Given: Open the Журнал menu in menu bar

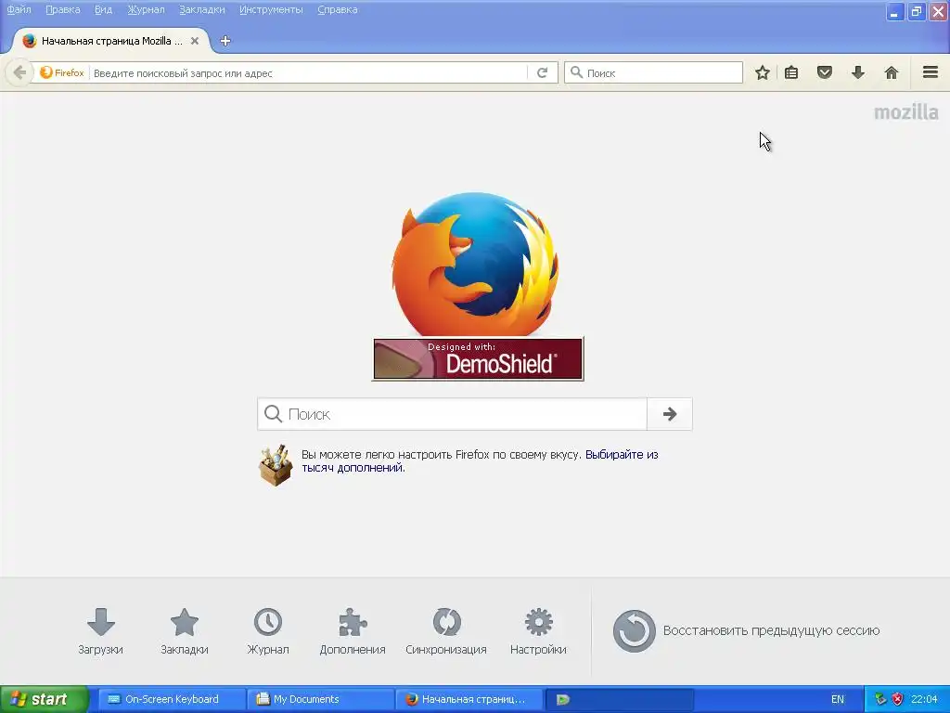Looking at the screenshot, I should pos(146,9).
